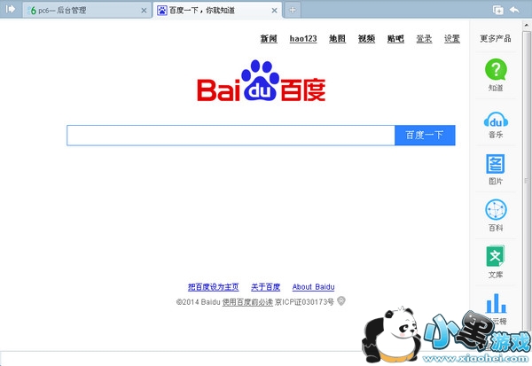Switch to the pc6 后台管理 tab
The image size is (532, 366).
point(87,10)
